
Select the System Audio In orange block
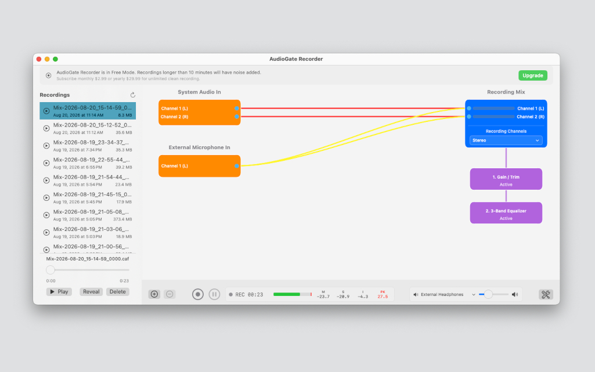click(199, 113)
